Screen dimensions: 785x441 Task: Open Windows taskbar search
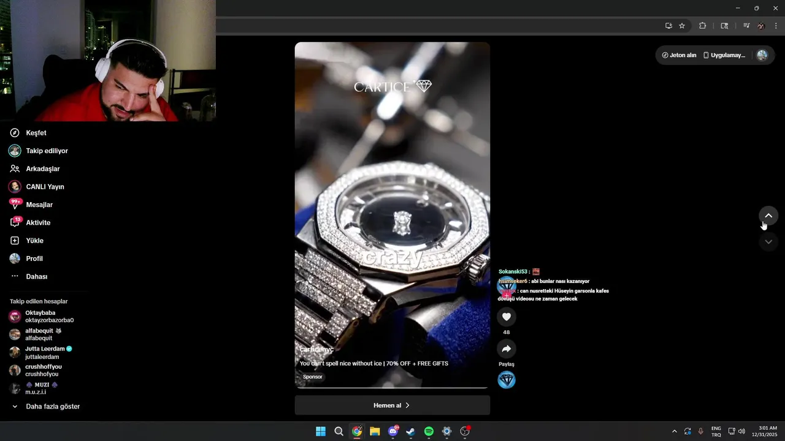339,431
